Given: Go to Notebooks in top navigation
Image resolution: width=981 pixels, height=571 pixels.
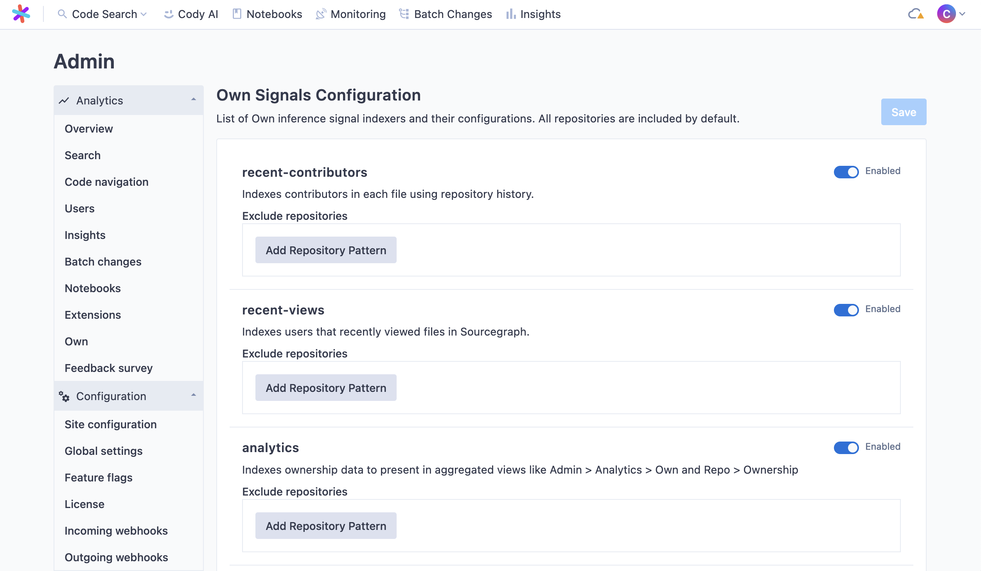Looking at the screenshot, I should 268,14.
